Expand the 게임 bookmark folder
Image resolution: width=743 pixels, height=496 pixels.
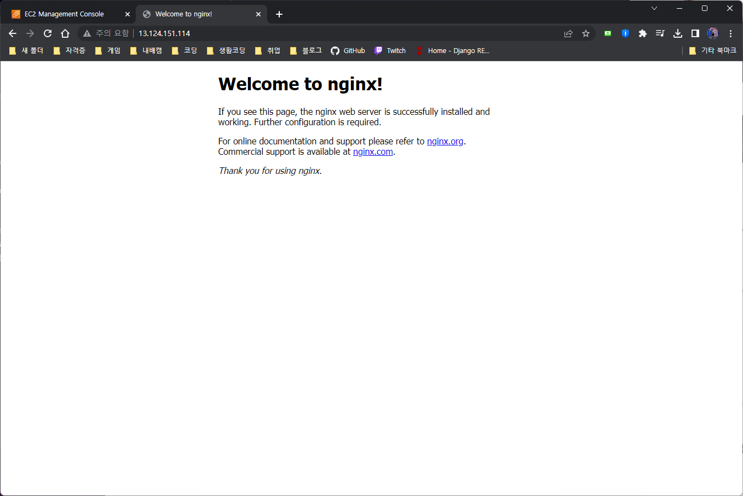point(108,51)
